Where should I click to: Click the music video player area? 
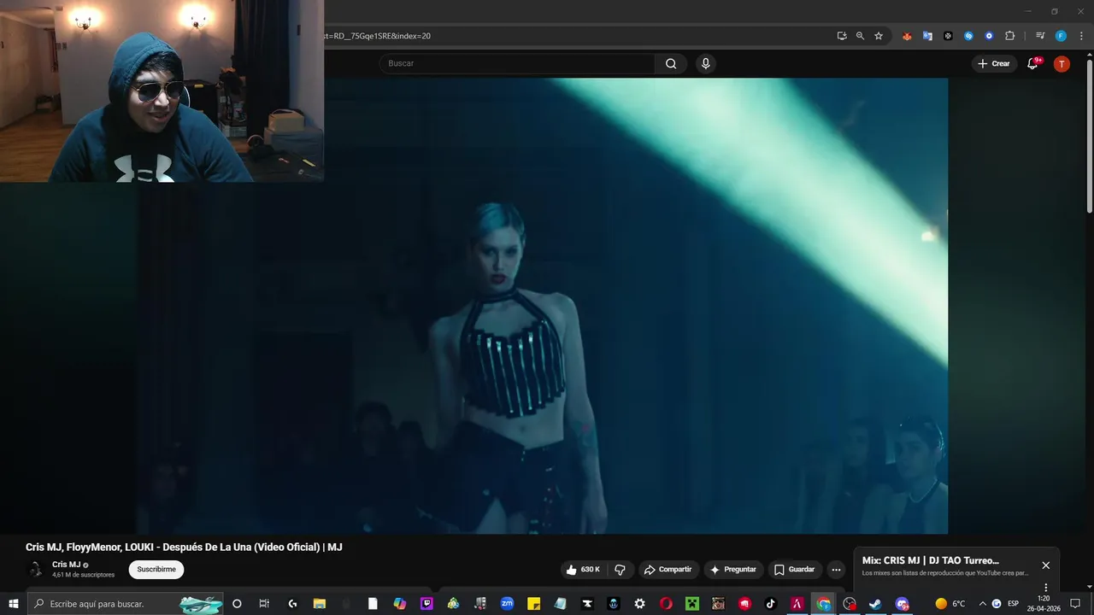542,306
